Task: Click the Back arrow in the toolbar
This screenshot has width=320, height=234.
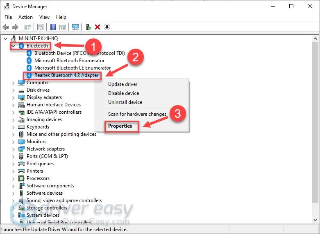Action: coord(6,27)
